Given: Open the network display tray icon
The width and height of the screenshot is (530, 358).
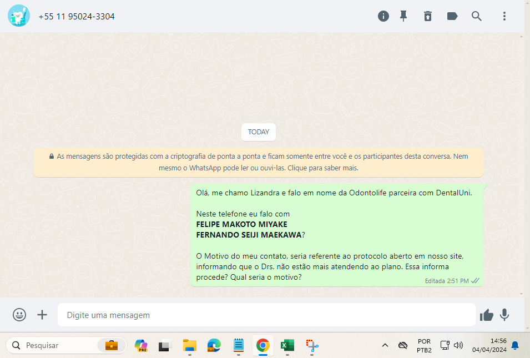Looking at the screenshot, I should [x=445, y=345].
